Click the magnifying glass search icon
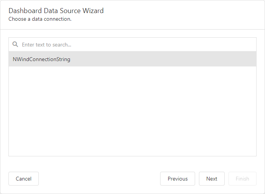The width and height of the screenshot is (265, 194). (15, 44)
